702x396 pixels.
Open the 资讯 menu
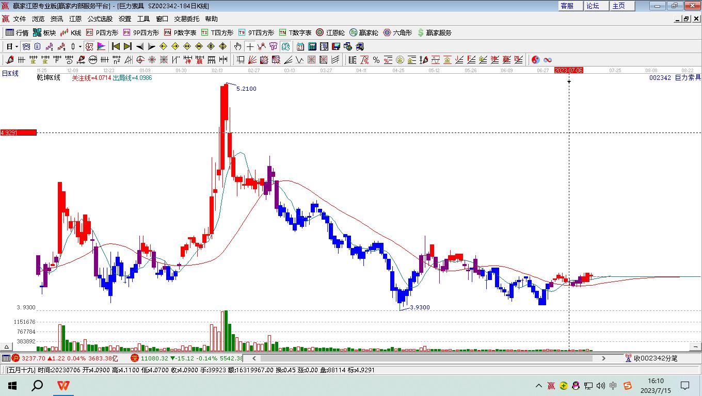[x=57, y=19]
